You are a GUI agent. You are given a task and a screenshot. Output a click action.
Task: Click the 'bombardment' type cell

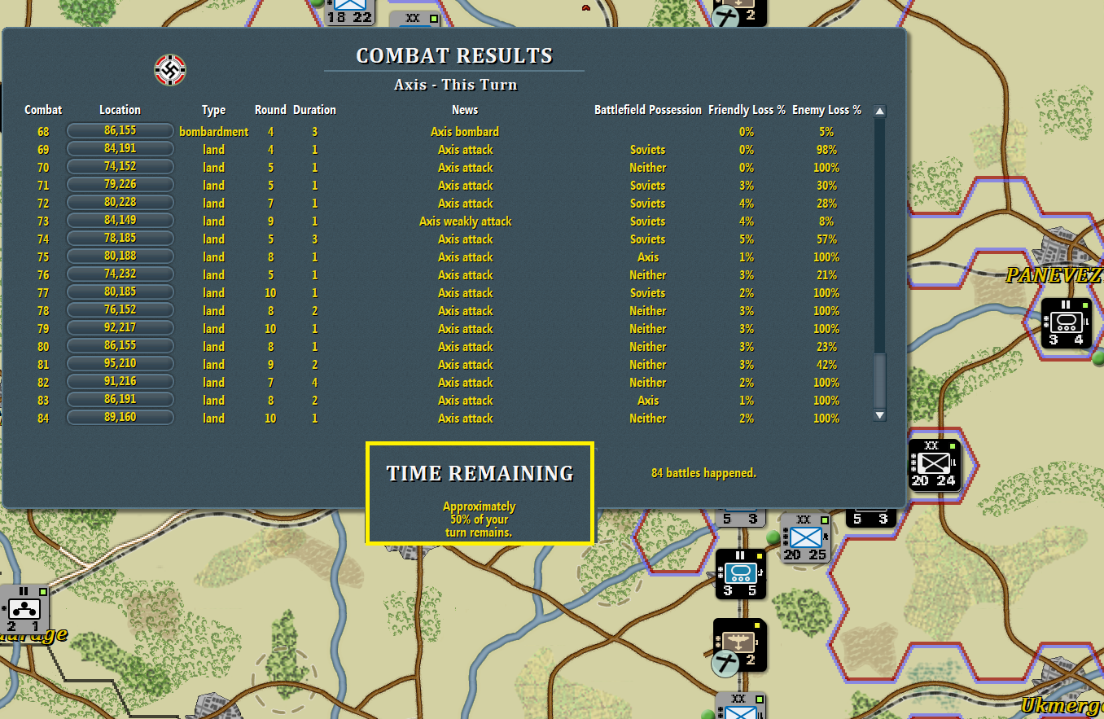tap(213, 131)
